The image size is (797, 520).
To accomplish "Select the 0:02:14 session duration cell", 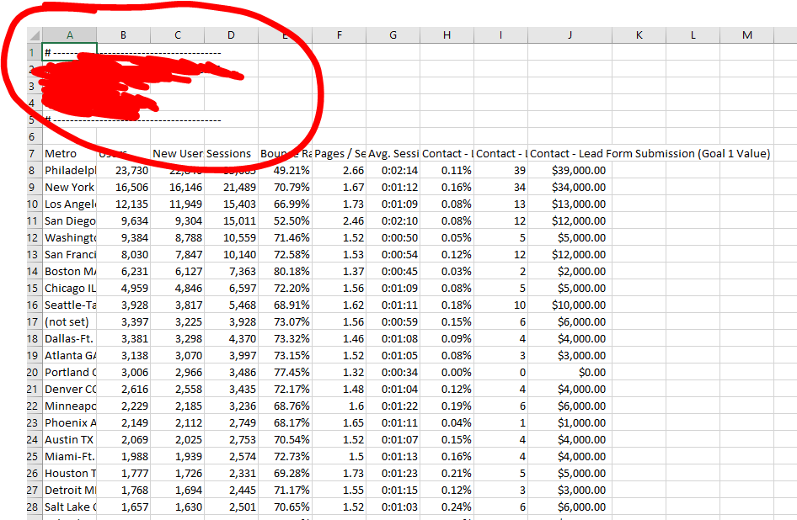I will click(393, 171).
